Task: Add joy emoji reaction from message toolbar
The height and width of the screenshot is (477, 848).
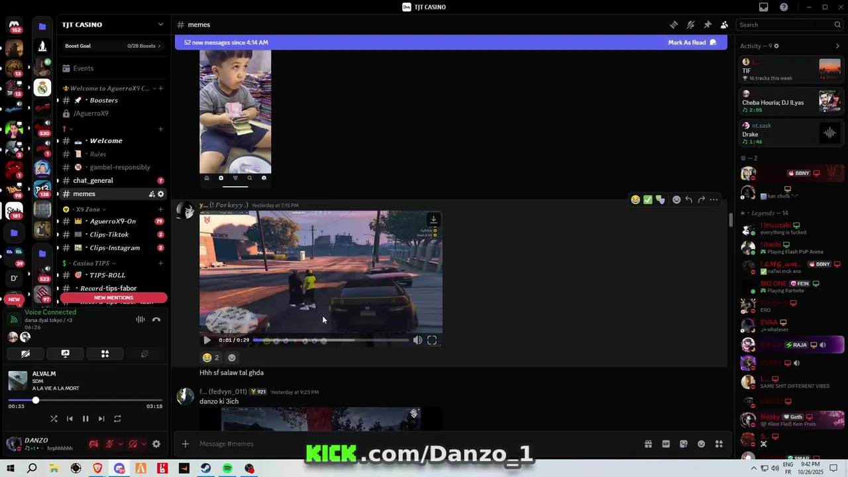Action: tap(635, 199)
